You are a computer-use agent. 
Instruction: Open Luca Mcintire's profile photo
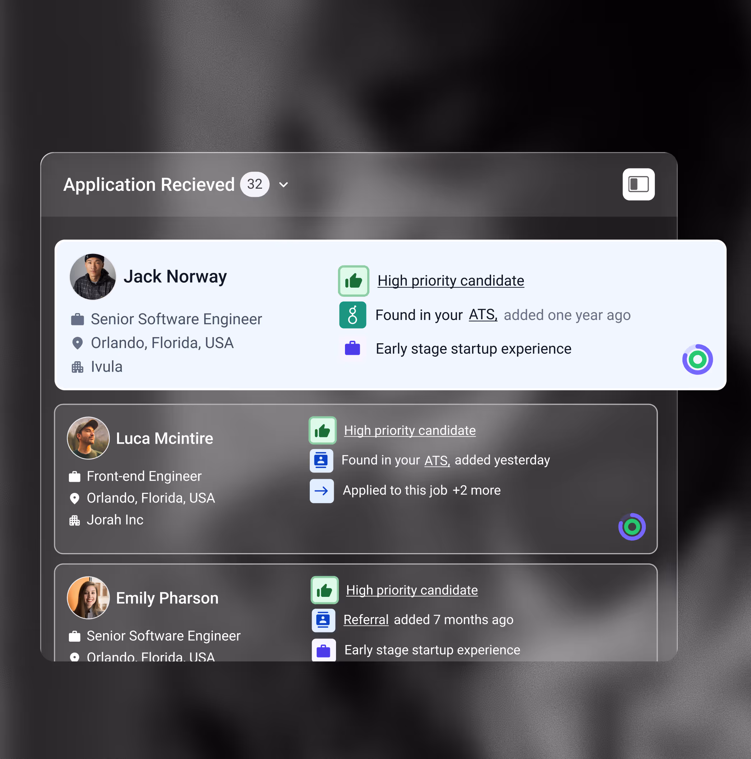[88, 438]
